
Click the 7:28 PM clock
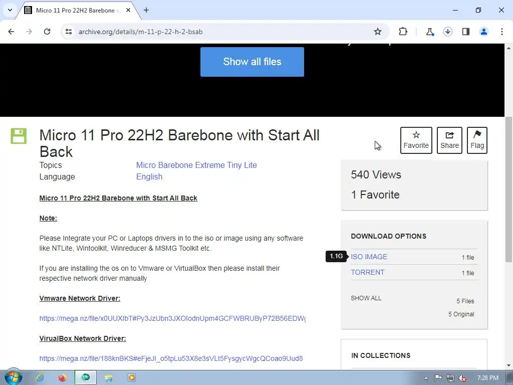point(487,378)
